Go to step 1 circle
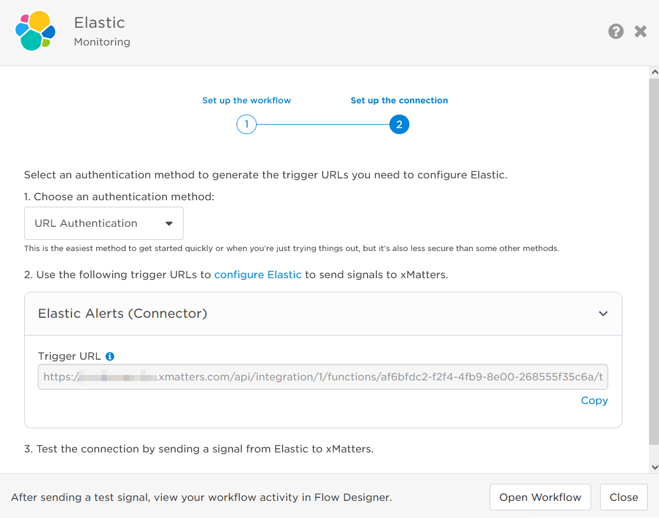The height and width of the screenshot is (518, 659). pos(247,125)
